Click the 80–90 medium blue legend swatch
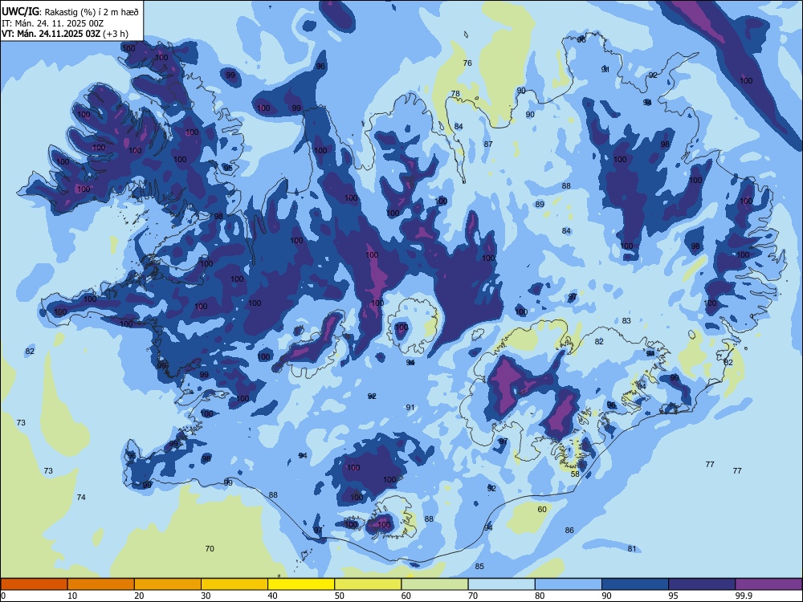The width and height of the screenshot is (803, 602). (x=568, y=584)
